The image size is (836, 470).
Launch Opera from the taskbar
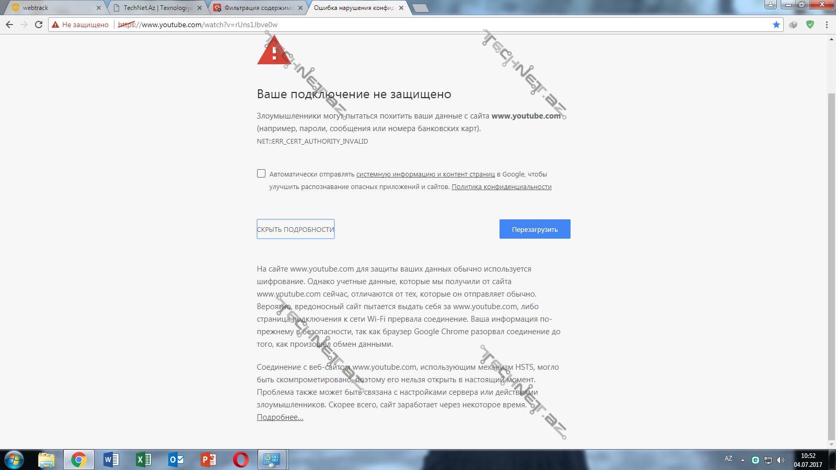240,460
